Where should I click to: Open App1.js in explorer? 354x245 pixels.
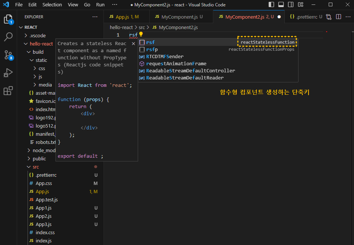(x=61, y=208)
